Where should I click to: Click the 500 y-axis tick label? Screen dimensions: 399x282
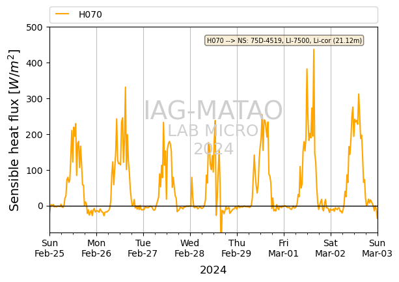click(x=34, y=27)
